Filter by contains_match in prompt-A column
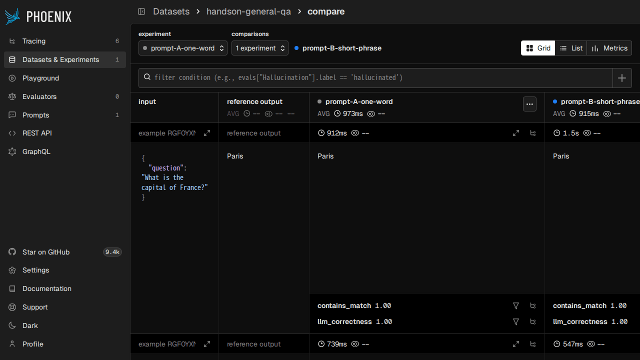 516,306
